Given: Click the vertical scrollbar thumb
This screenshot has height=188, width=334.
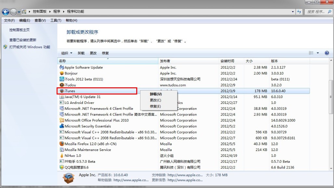Looking at the screenshot, I should (x=331, y=97).
